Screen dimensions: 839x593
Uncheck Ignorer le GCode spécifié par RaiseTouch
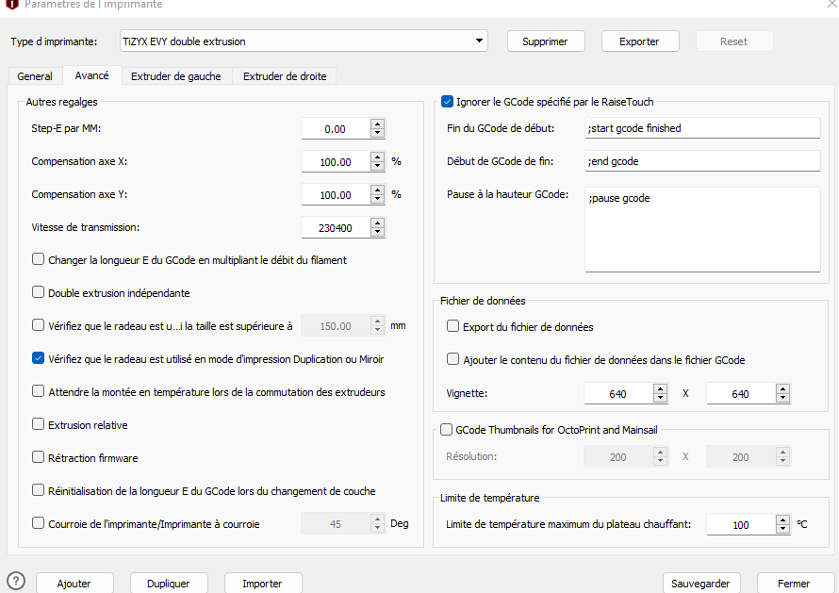click(448, 102)
